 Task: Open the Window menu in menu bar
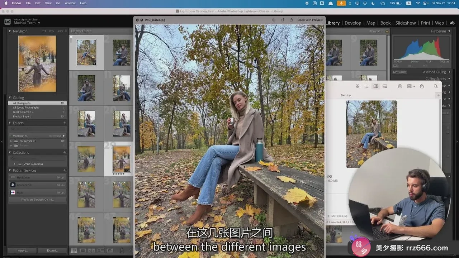(70, 3)
